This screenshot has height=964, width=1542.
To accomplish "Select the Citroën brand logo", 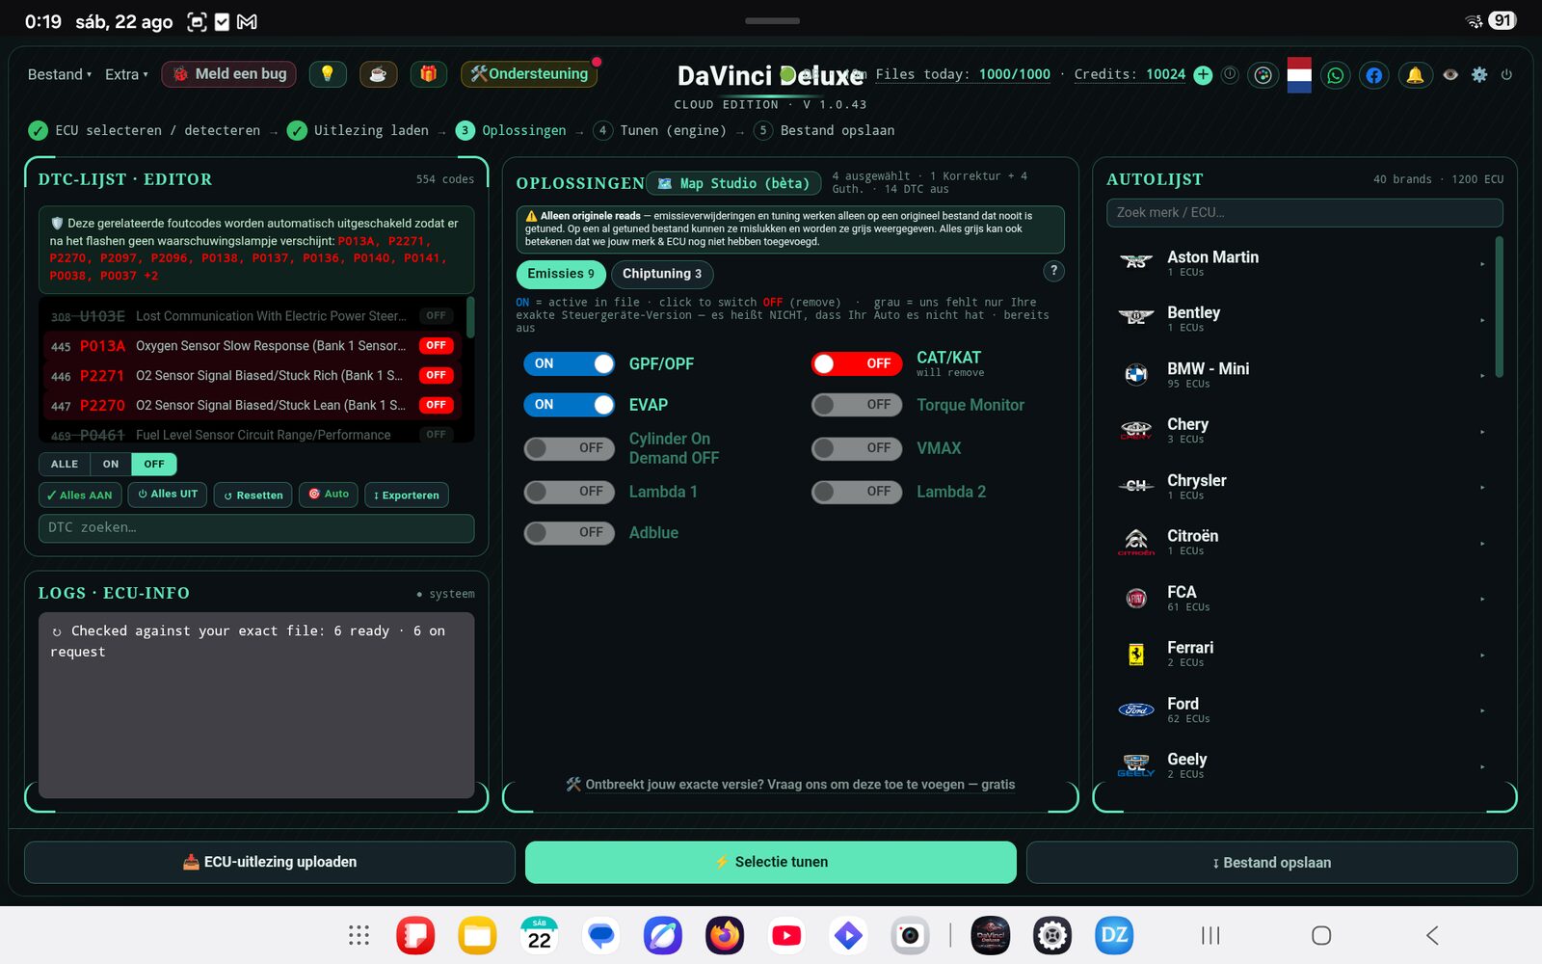I will pos(1136,541).
